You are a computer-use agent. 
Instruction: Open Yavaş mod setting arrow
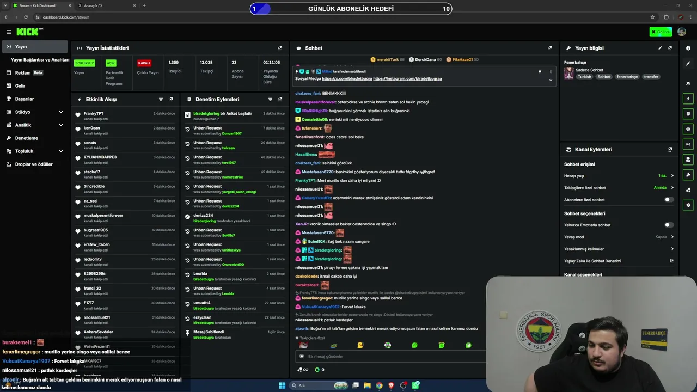point(672,237)
